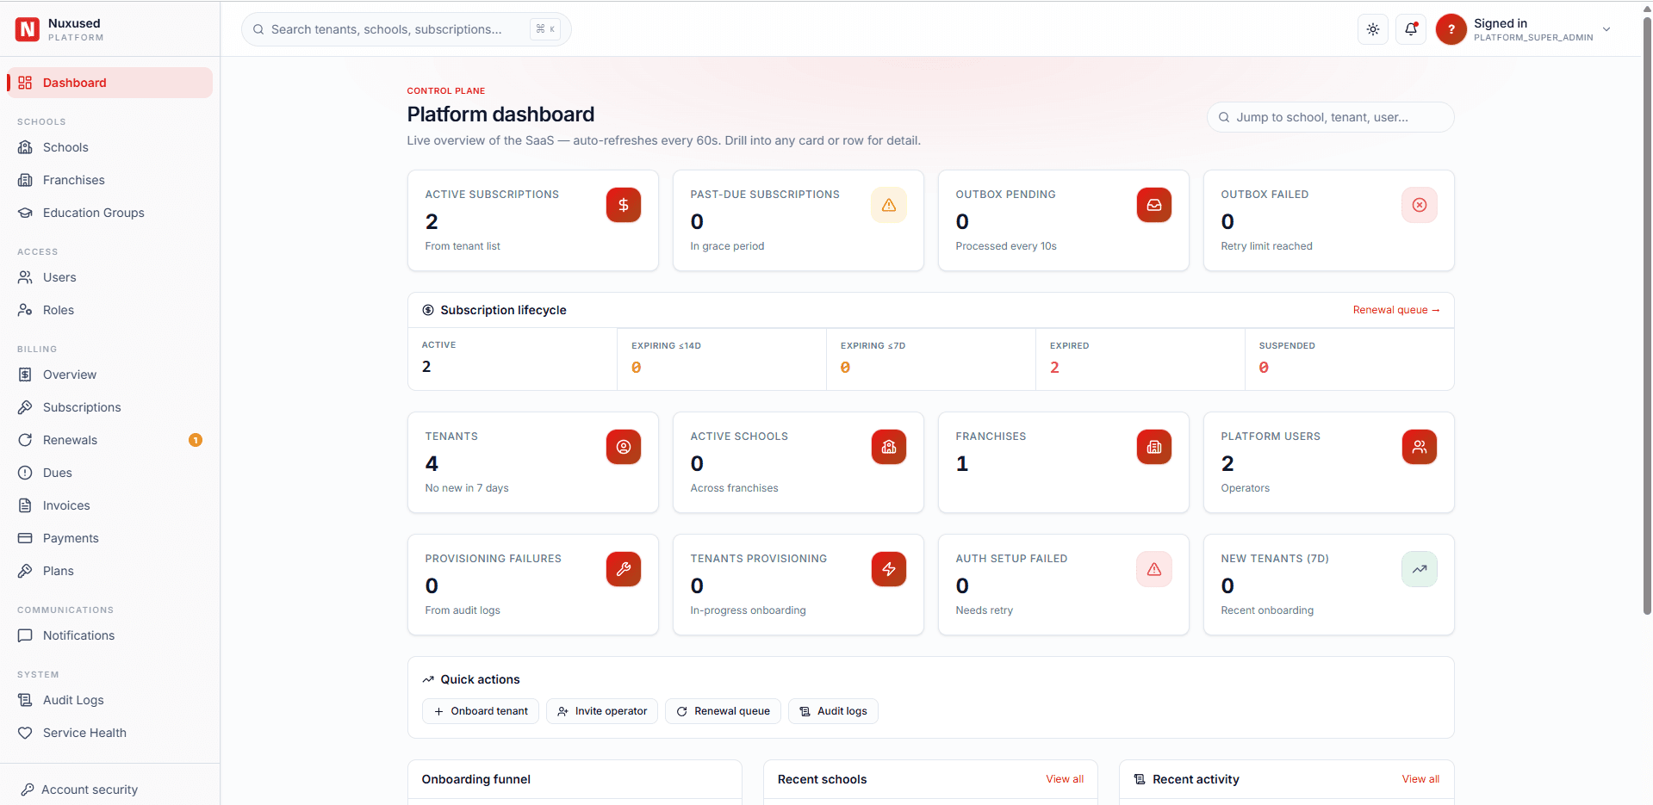Click the Tenants Provisioning lightning icon

point(889,569)
